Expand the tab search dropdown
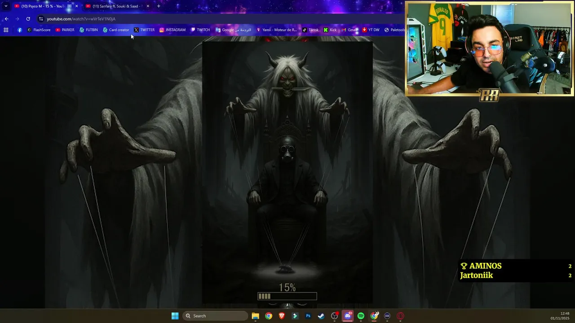This screenshot has height=323, width=575. (x=6, y=6)
